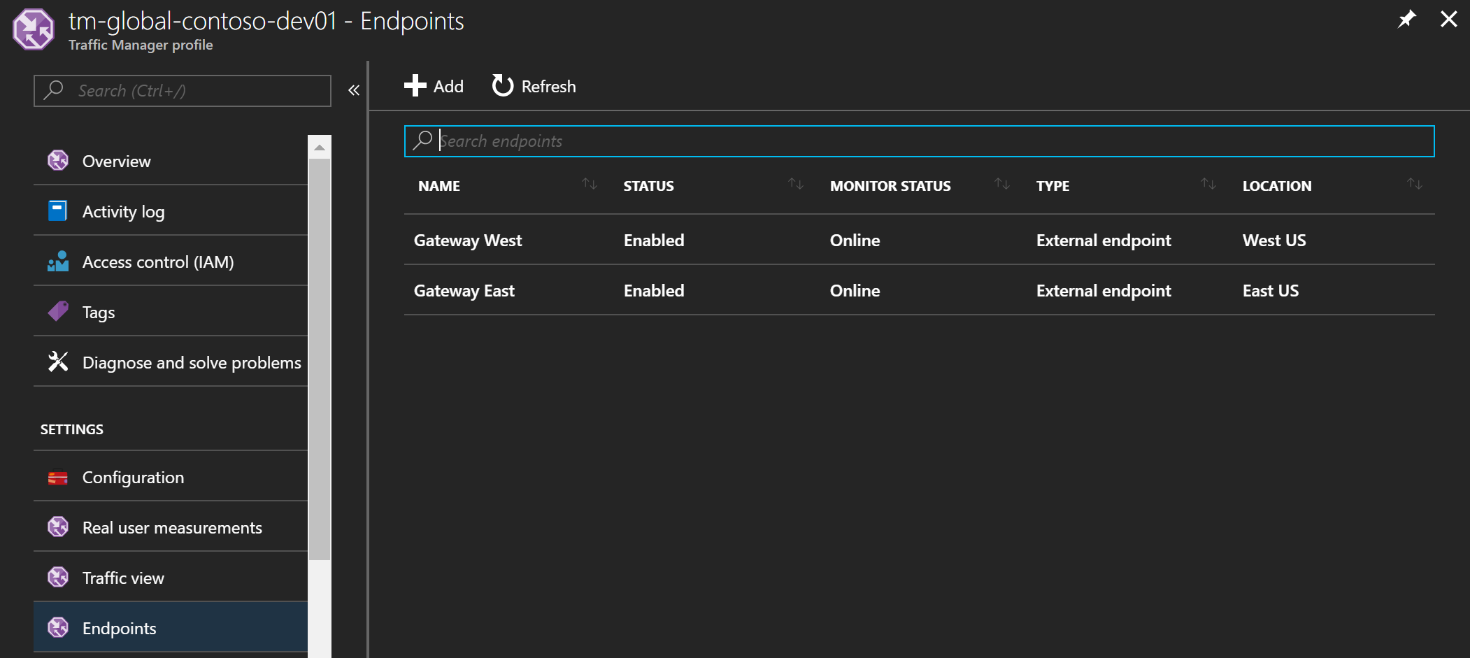
Task: Open the Gateway East endpoint
Action: point(464,291)
